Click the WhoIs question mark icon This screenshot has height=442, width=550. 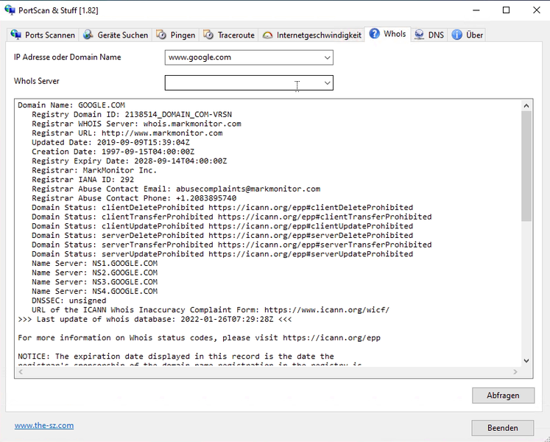click(x=375, y=34)
